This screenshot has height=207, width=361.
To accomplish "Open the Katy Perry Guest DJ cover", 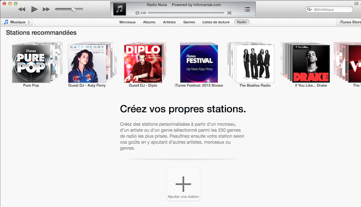I will coord(87,64).
